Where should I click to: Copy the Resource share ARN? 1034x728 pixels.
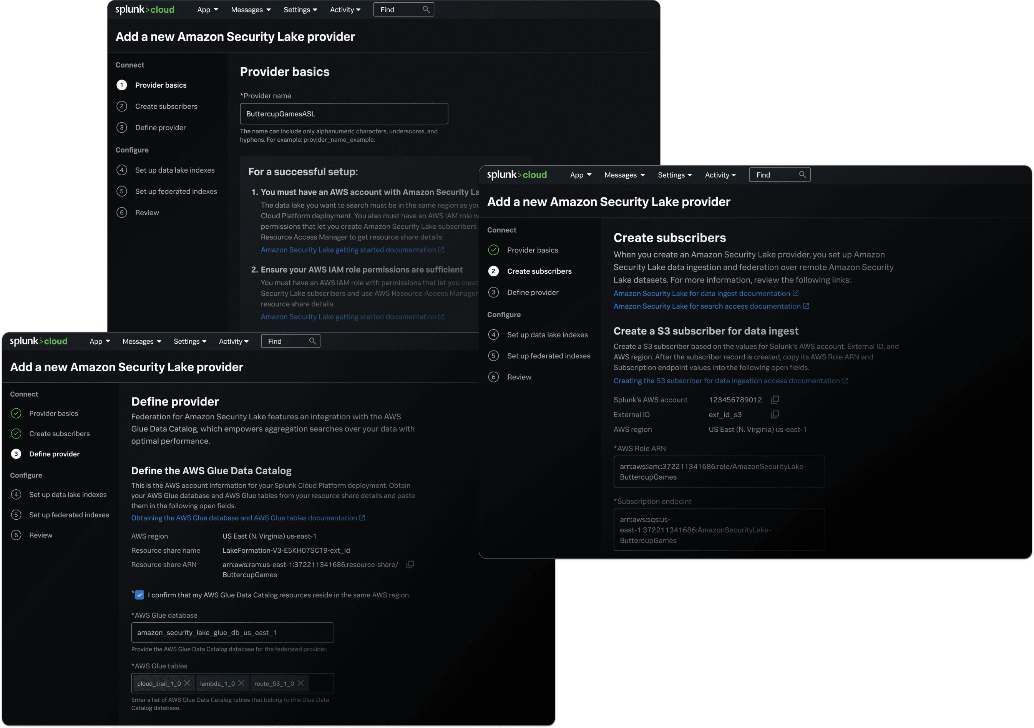click(x=410, y=565)
